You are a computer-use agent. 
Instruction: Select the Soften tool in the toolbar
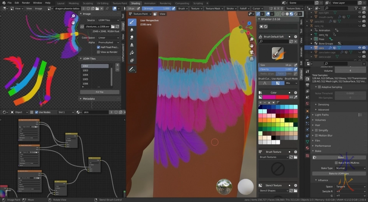pos(132,30)
